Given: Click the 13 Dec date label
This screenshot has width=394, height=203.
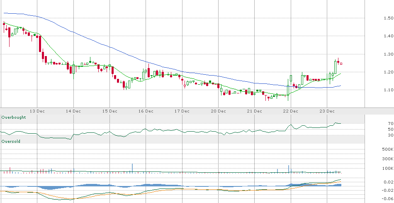Looking at the screenshot, I should pos(37,111).
